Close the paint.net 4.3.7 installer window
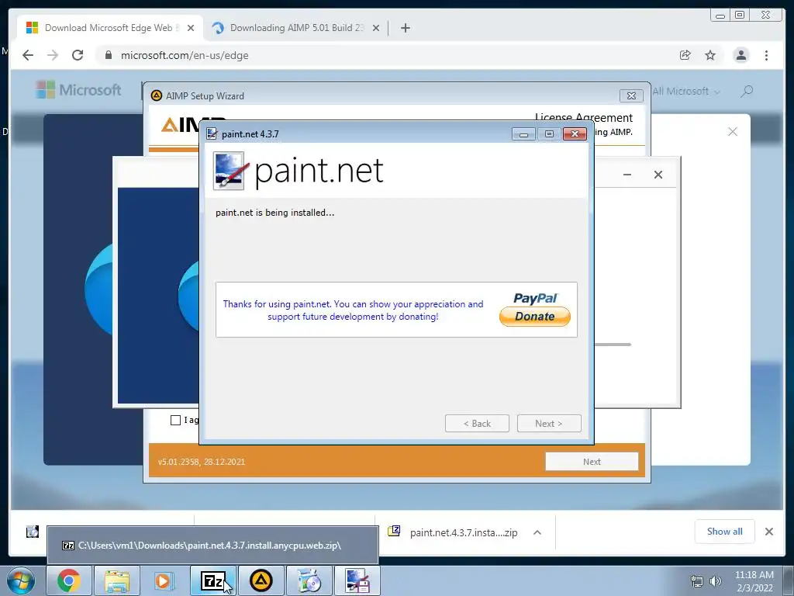The height and width of the screenshot is (596, 794). [x=575, y=134]
